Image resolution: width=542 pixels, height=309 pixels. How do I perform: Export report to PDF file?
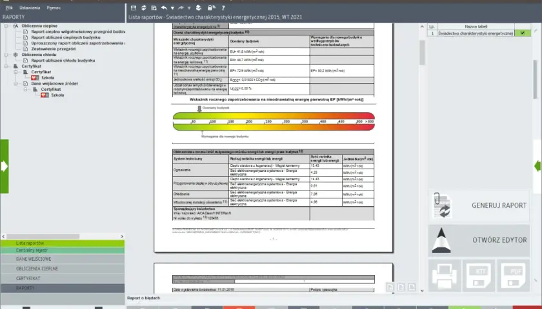click(x=514, y=275)
